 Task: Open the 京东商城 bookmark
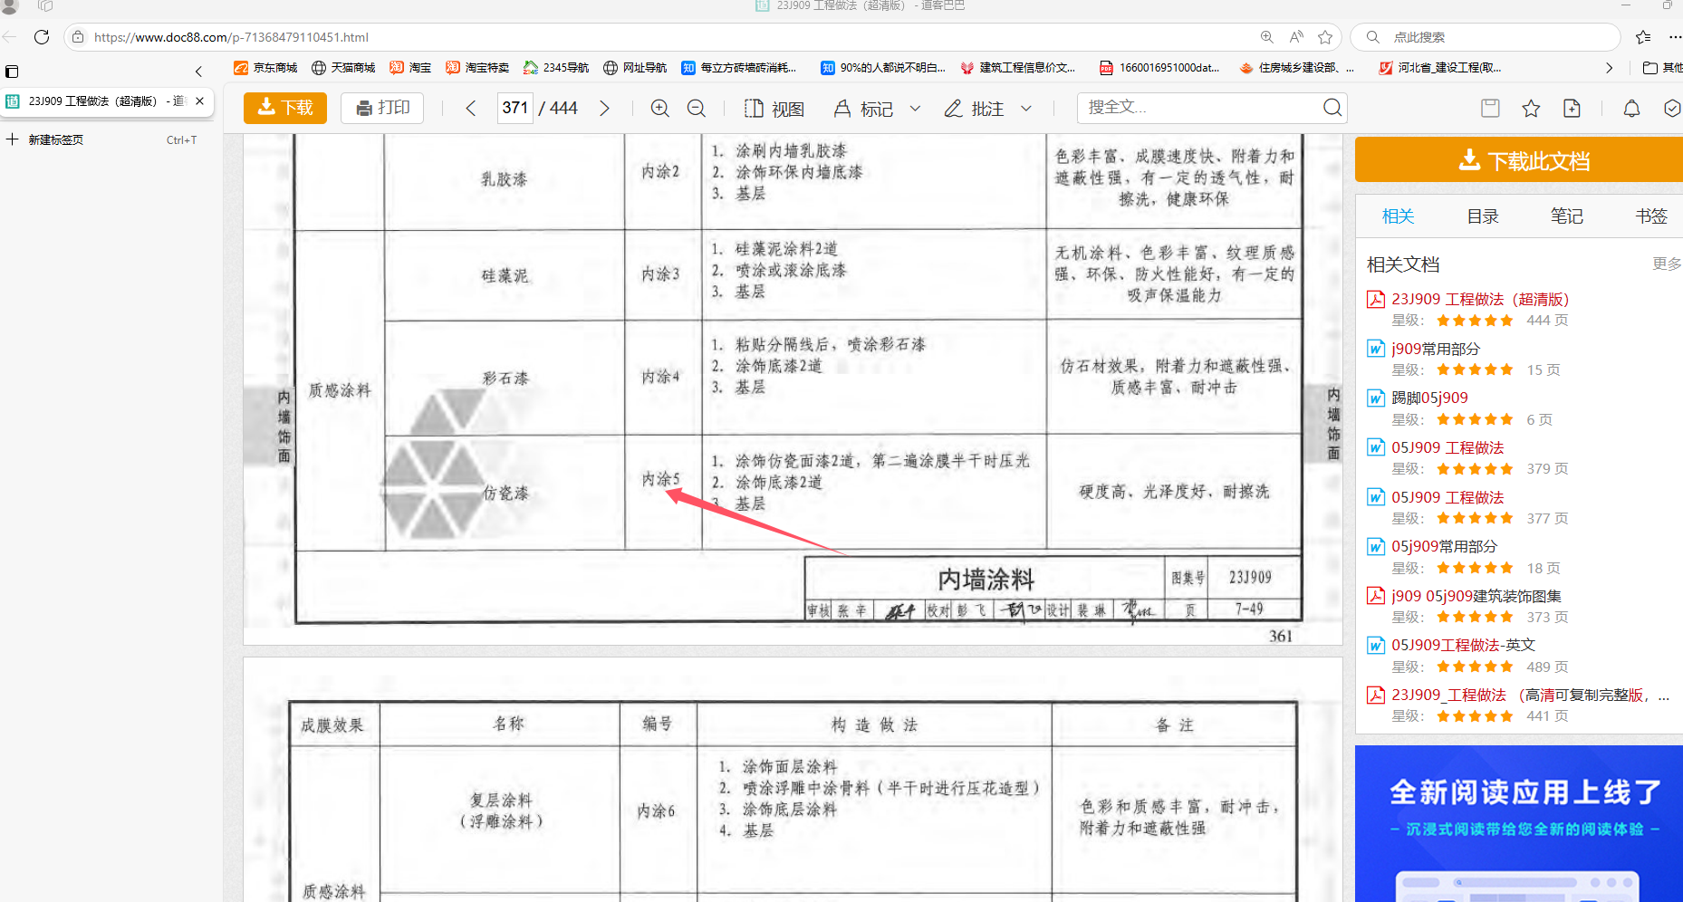[x=265, y=68]
